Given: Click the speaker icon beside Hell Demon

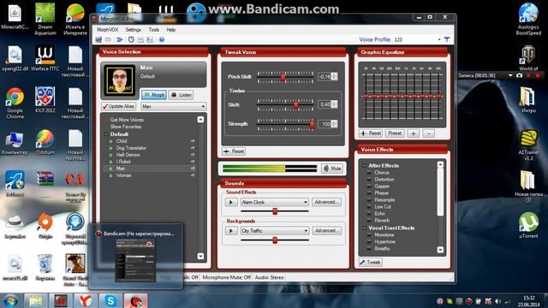Looking at the screenshot, I should pos(192,155).
